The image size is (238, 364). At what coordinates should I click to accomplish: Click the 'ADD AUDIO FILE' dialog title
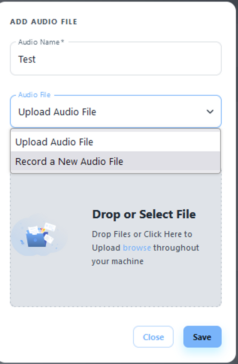[43, 22]
